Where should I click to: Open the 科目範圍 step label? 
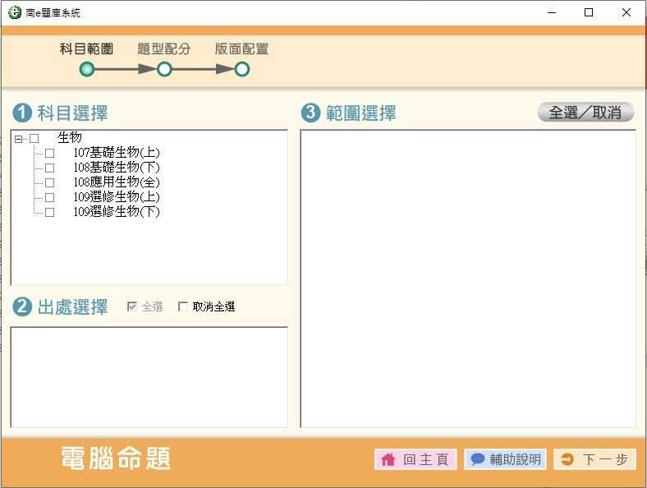(87, 49)
